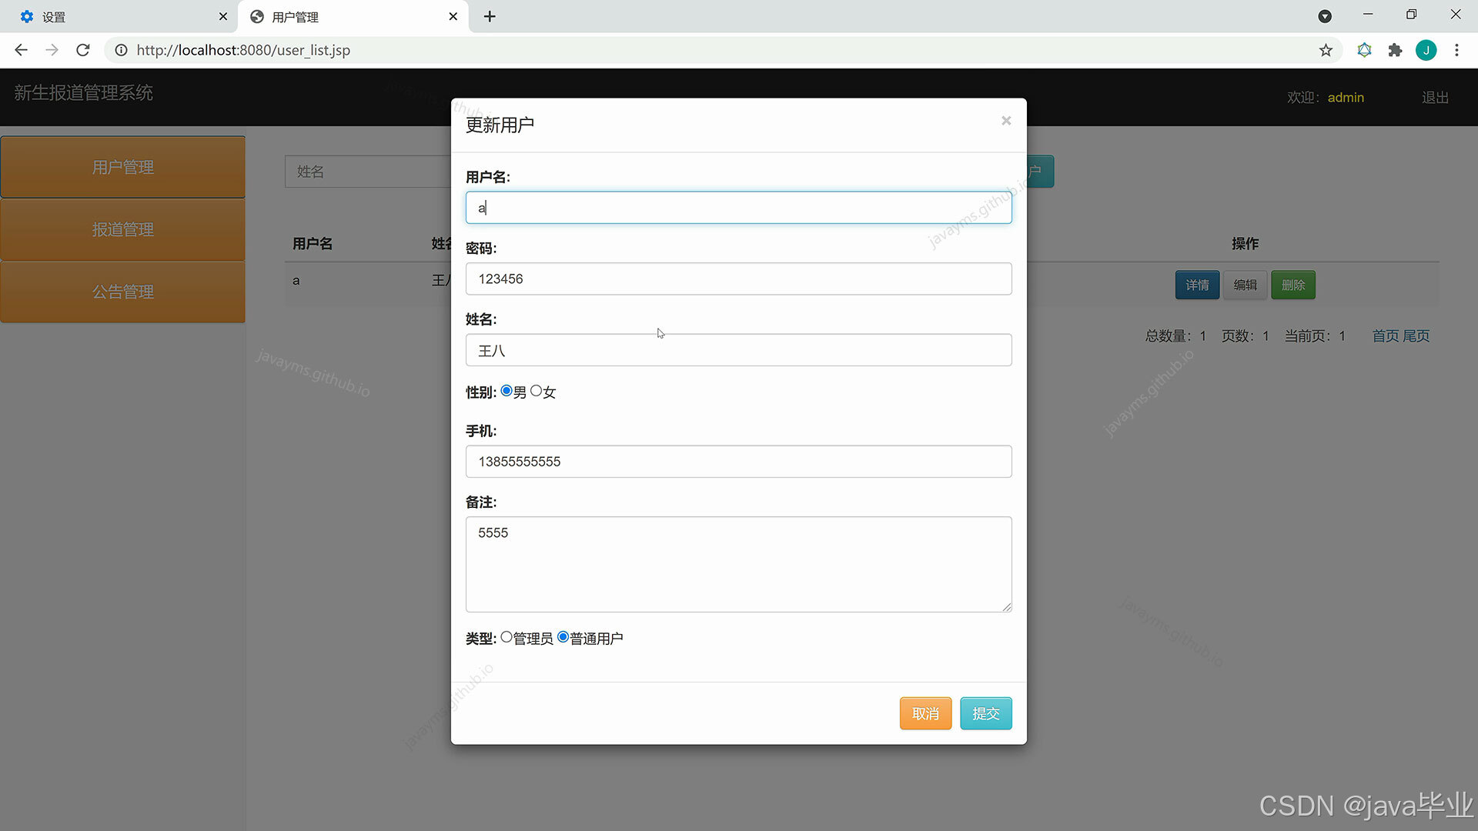Click the 编辑 button for user a

(1245, 285)
